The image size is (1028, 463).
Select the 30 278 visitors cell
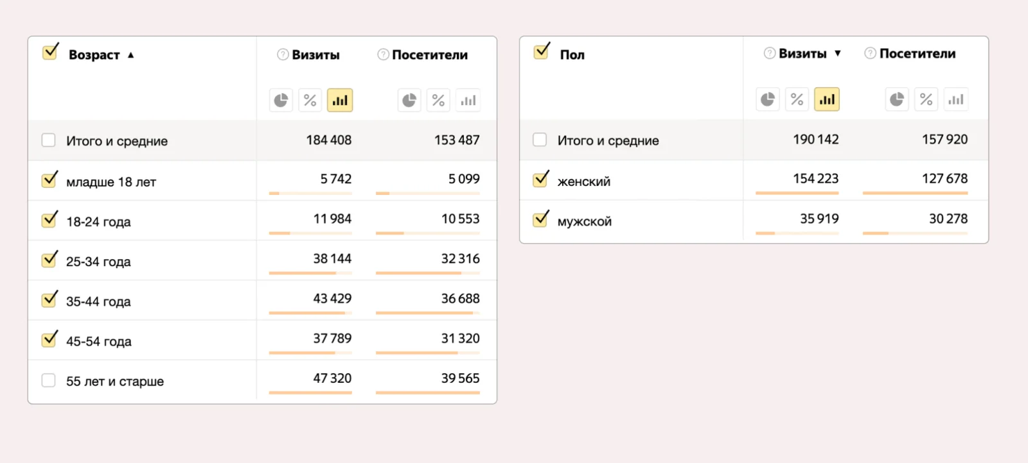pos(948,219)
